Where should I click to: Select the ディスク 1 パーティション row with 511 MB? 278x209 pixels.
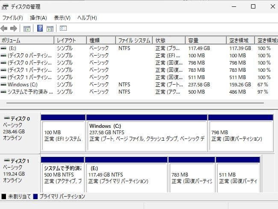(x=139, y=77)
